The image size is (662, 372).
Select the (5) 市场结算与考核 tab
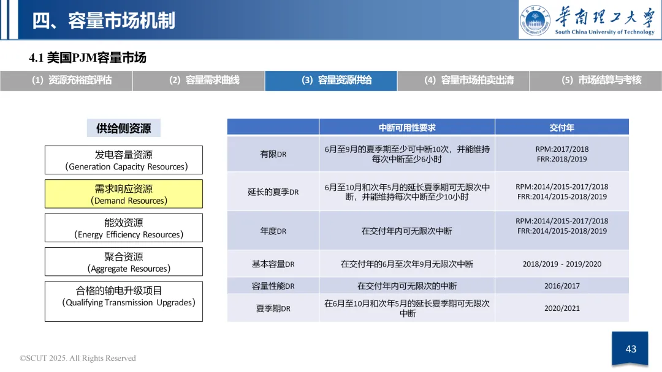[596, 81]
